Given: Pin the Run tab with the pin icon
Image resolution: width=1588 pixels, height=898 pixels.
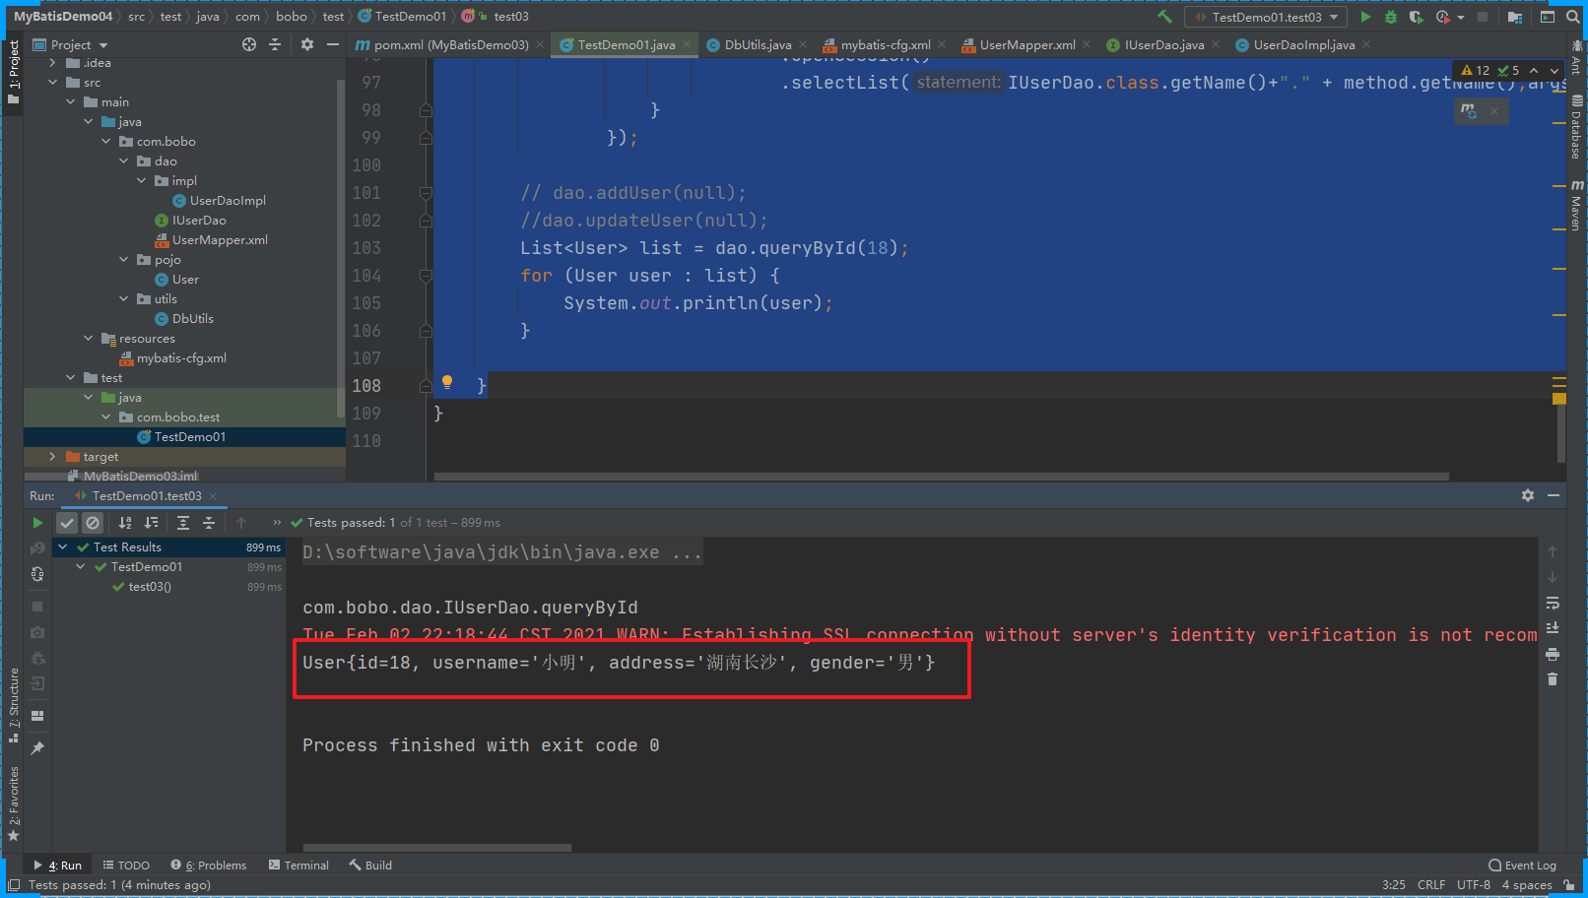Looking at the screenshot, I should tap(37, 748).
